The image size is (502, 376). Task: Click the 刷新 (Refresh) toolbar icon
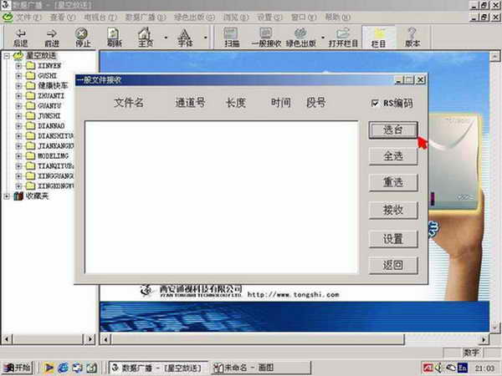(x=115, y=36)
